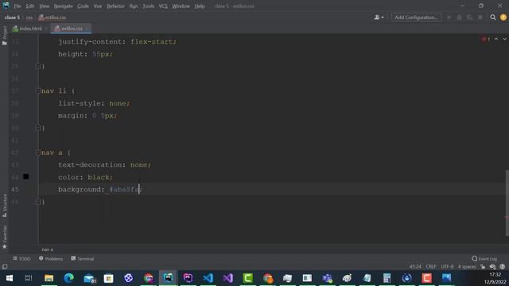This screenshot has width=509, height=286.
Task: Open Task View on the taskbar
Action: pos(29,278)
